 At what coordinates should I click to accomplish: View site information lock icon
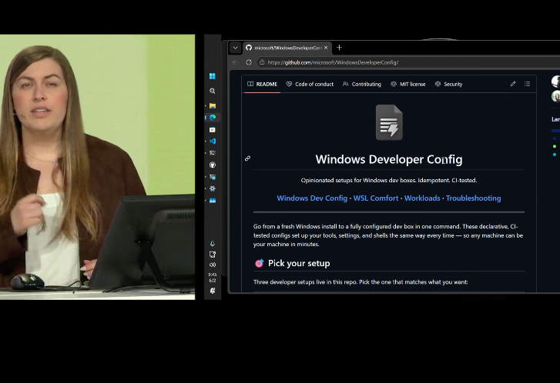262,62
